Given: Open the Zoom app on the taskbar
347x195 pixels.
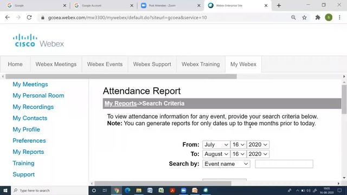Looking at the screenshot, I should click(x=183, y=190).
